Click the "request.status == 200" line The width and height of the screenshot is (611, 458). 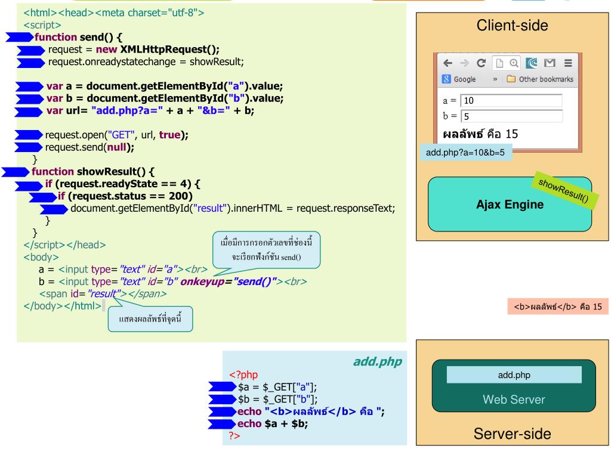click(125, 196)
